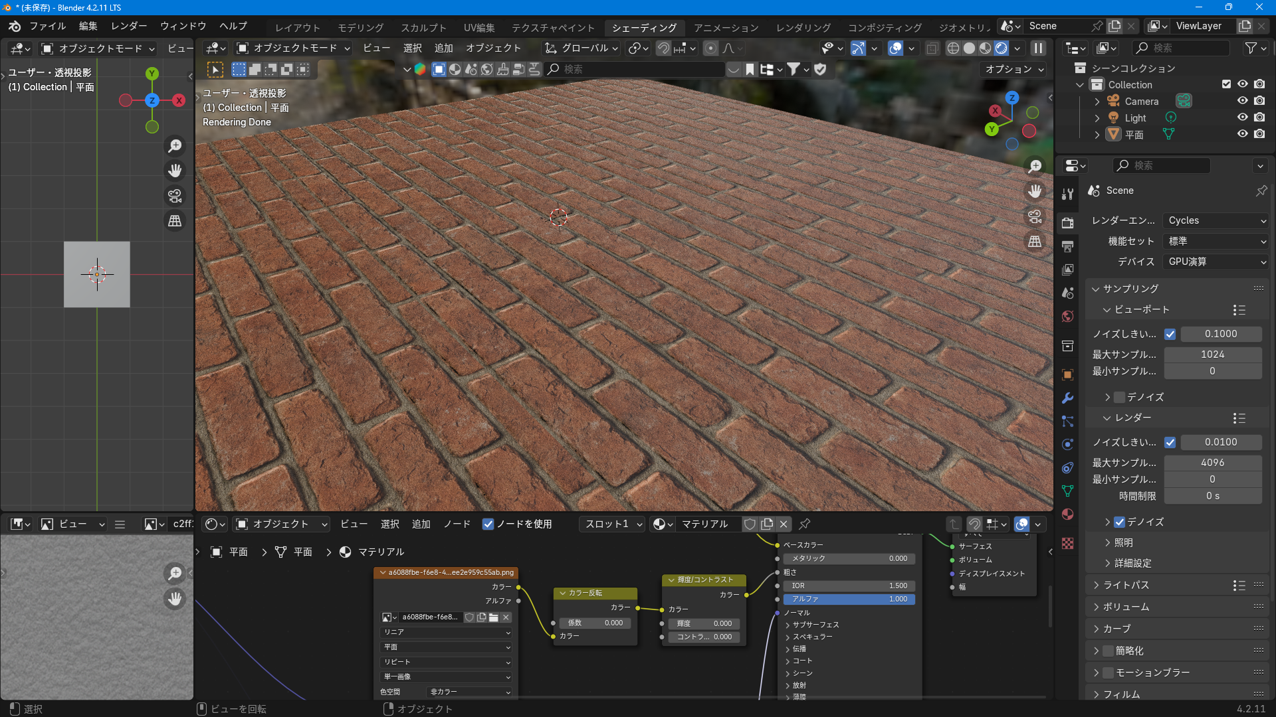Toggle camera view in main 3D viewport
1276x717 pixels.
1035,216
